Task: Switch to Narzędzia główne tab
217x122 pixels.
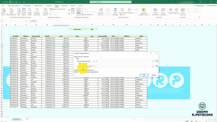Action: click(14, 6)
